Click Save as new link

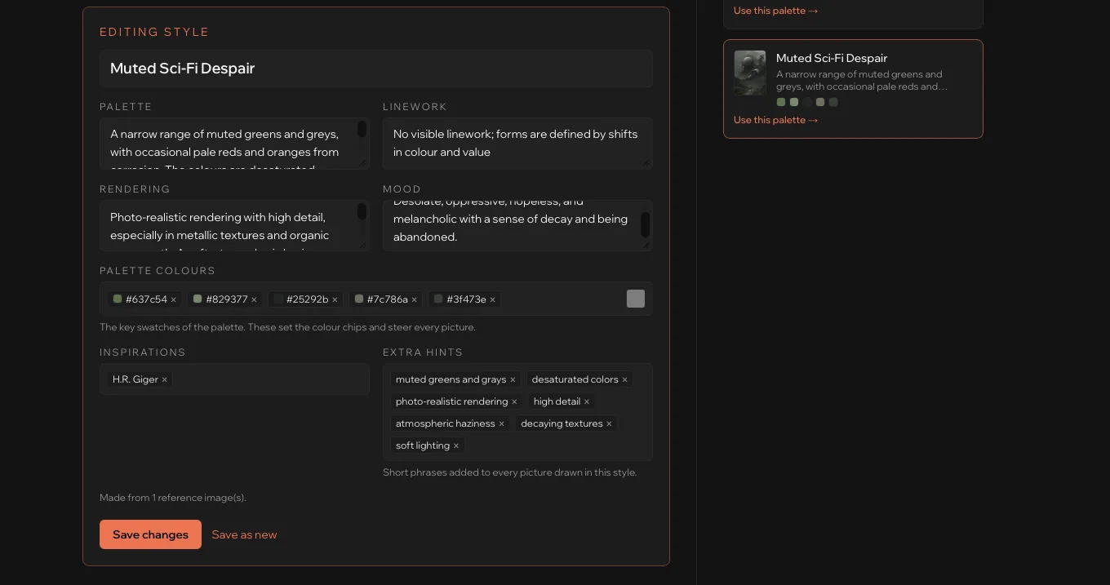(x=244, y=535)
